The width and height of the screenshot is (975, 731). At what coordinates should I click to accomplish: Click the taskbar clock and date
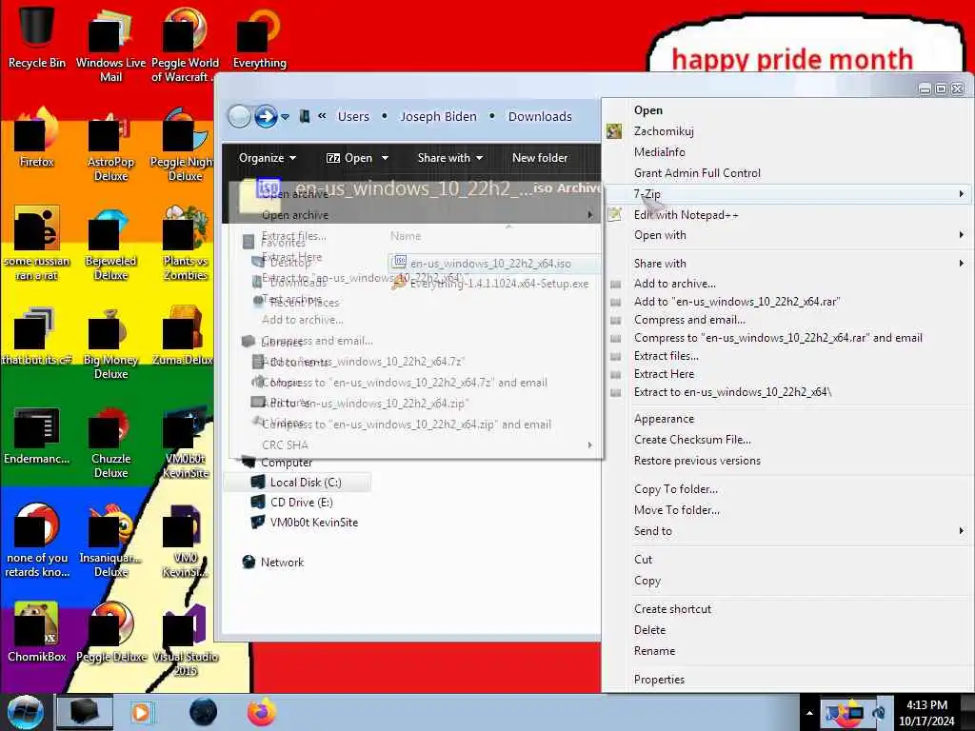tap(926, 713)
